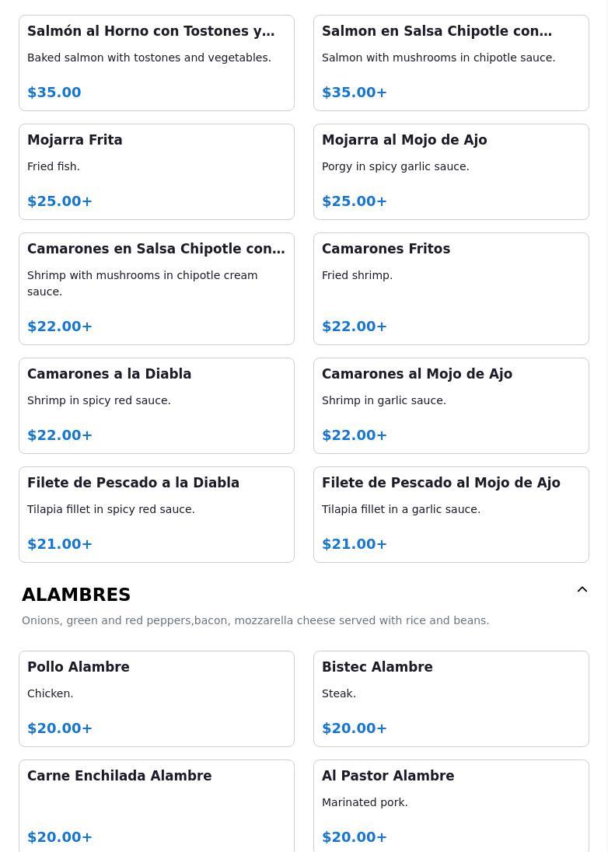Collapse the ALAMBRES section chevron
This screenshot has height=852, width=608.
coord(582,589)
